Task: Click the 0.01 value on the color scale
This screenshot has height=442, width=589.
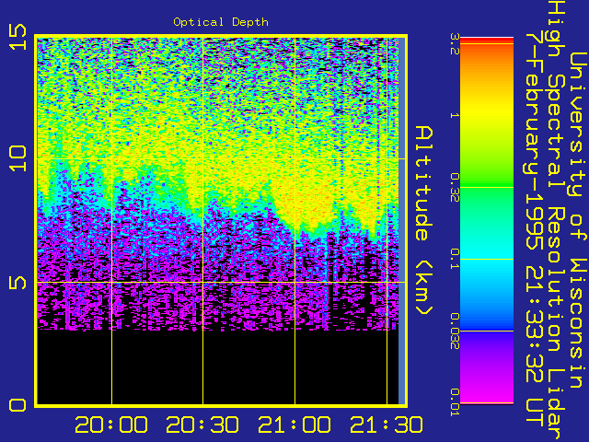Action: (x=455, y=402)
